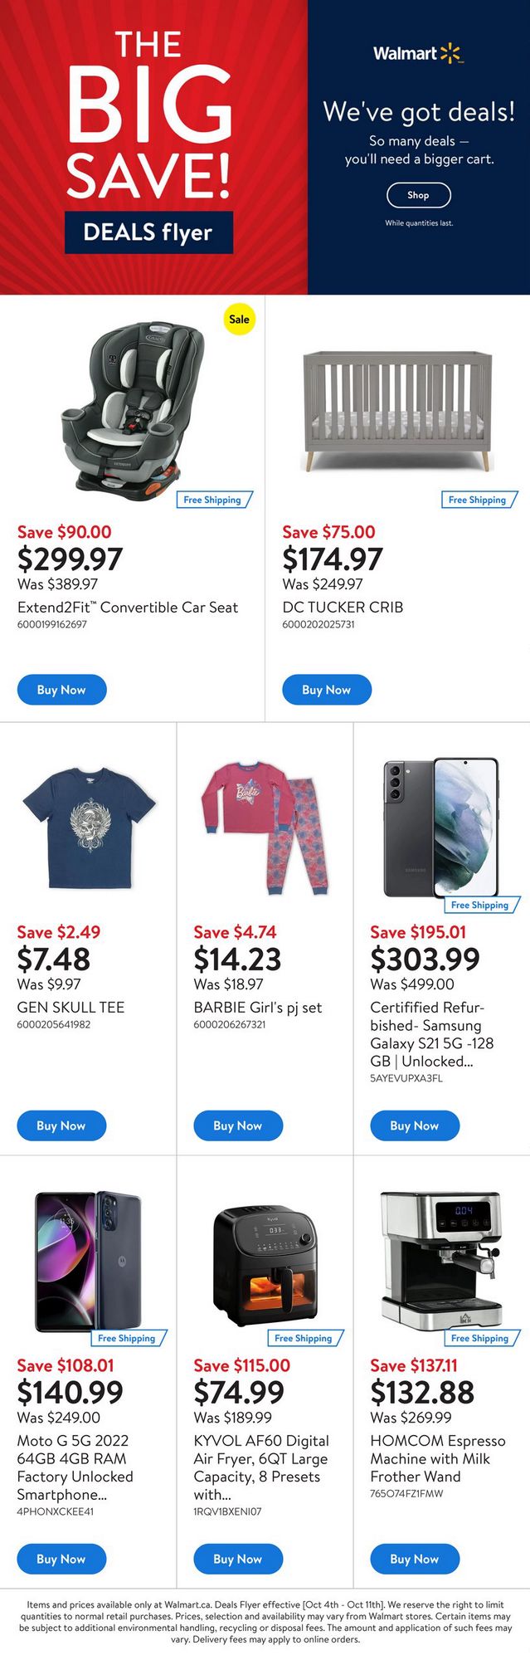Click the Moto G Free Shipping tag

[x=127, y=1338]
